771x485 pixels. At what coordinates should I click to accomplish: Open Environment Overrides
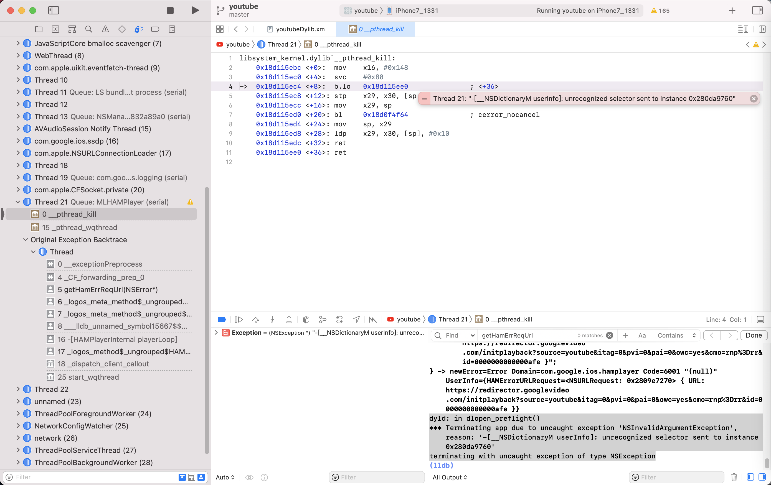(339, 319)
